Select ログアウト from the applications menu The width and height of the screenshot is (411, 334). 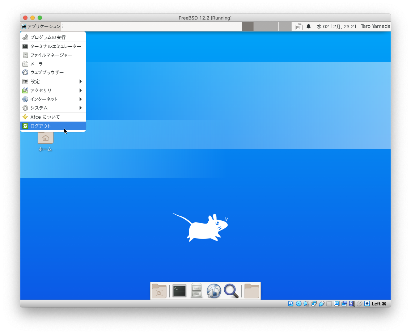tap(53, 126)
